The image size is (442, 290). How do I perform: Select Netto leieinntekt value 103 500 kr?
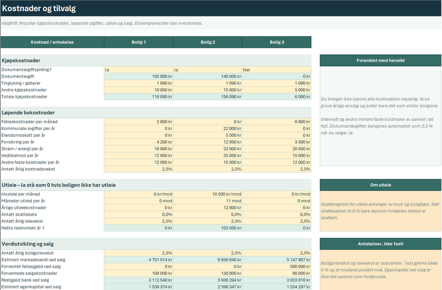[208, 228]
